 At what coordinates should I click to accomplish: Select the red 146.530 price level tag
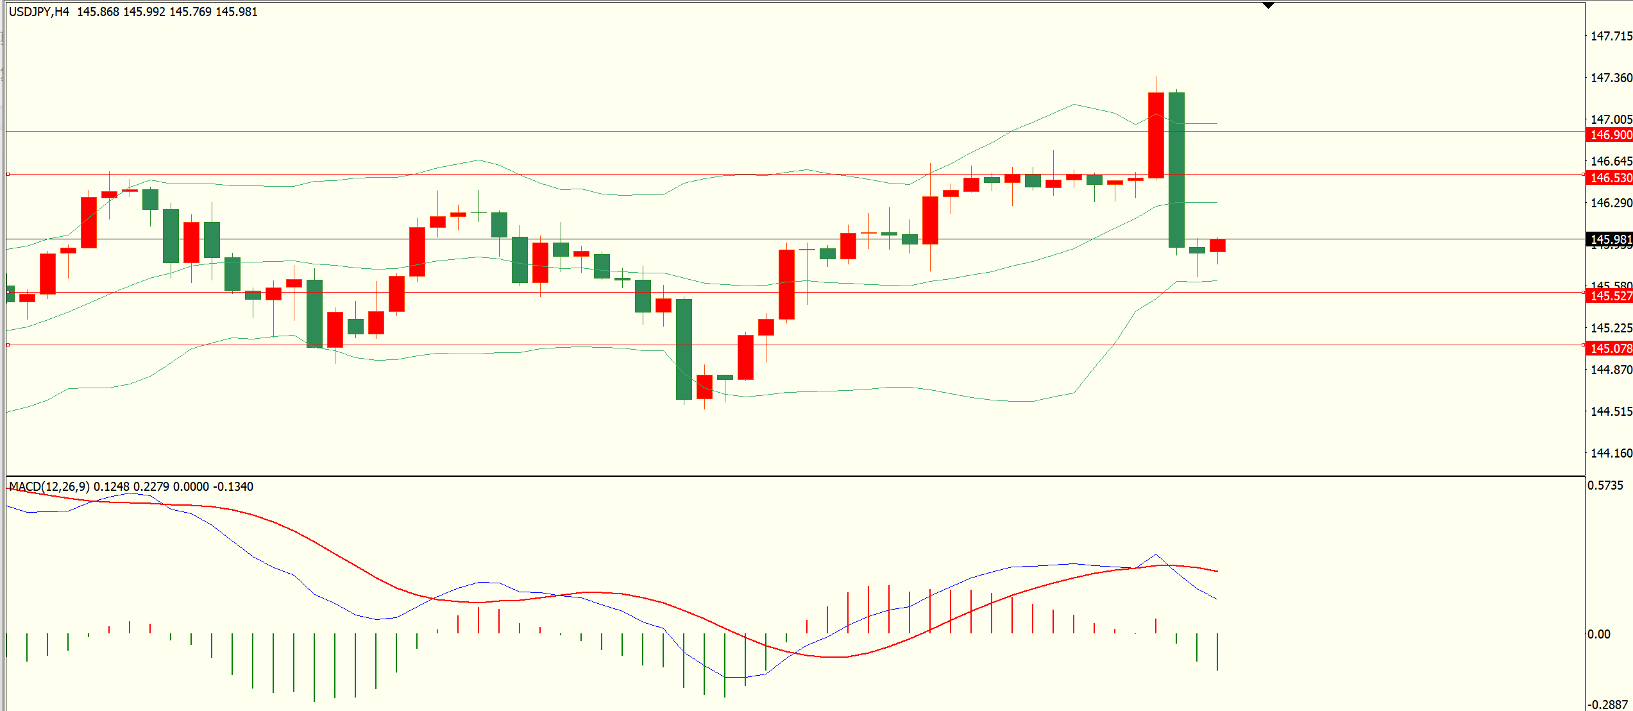coord(1611,178)
